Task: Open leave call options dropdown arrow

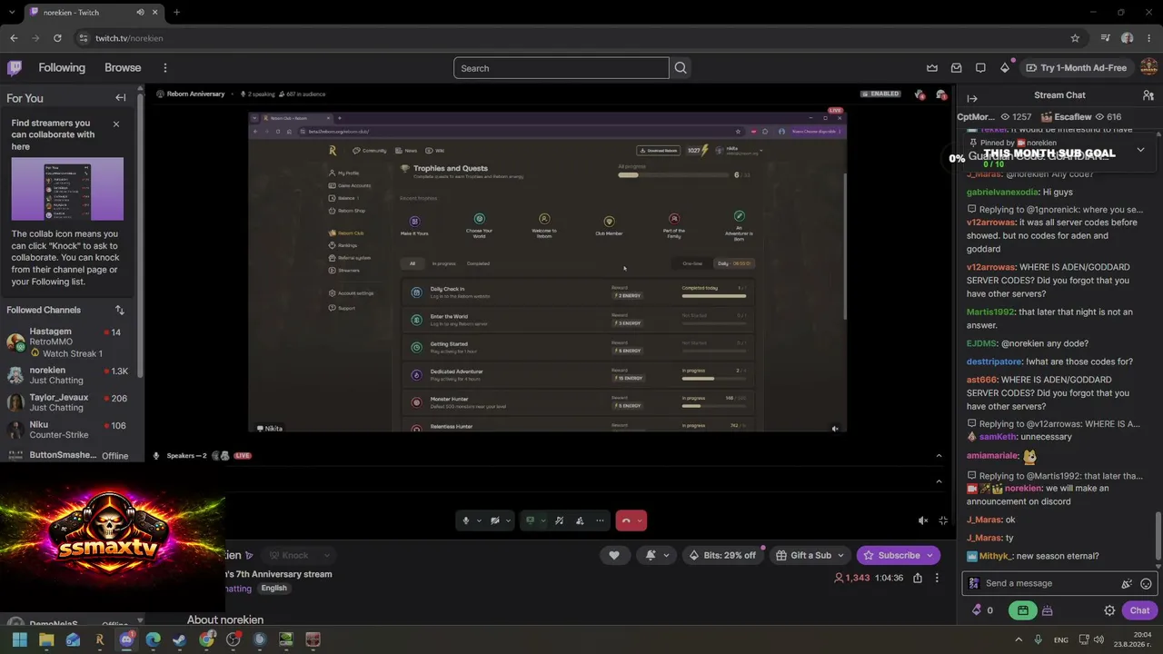Action: pyautogui.click(x=641, y=520)
